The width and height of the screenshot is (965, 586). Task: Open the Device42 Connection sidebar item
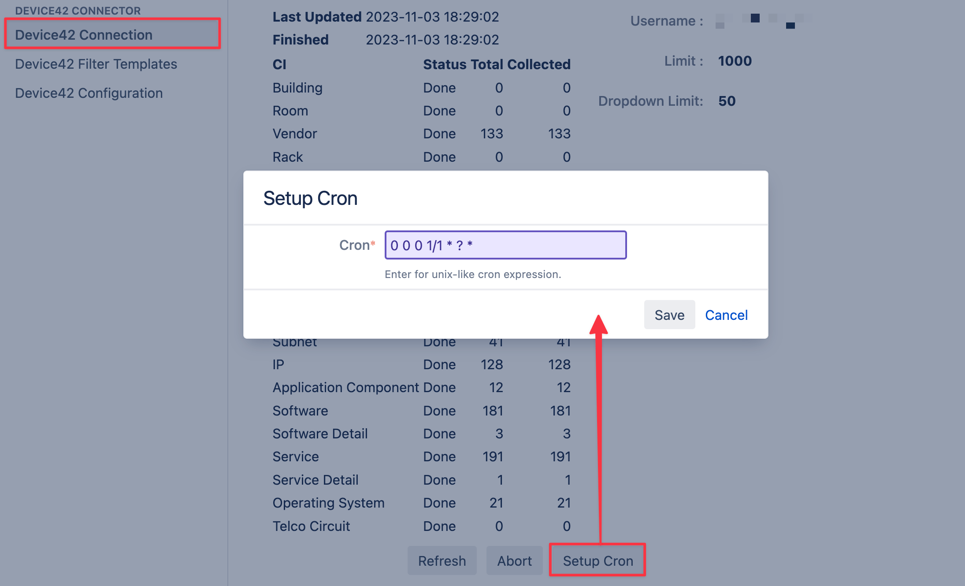coord(84,35)
